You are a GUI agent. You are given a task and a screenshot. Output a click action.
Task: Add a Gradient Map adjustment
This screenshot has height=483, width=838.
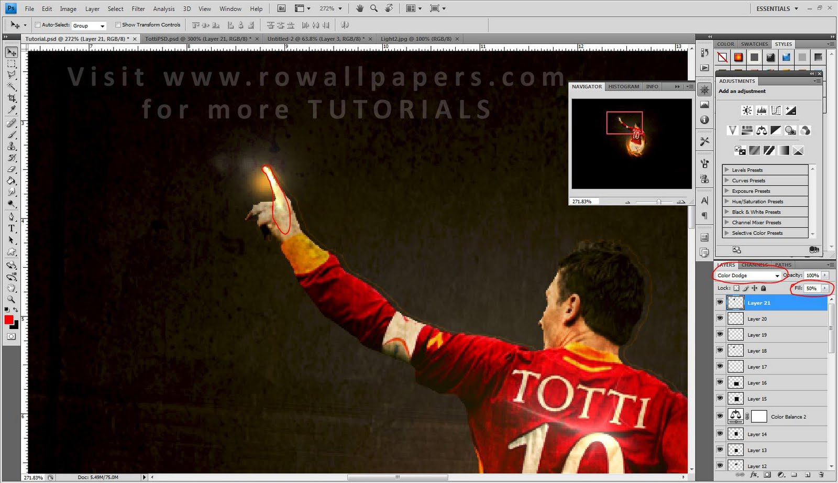784,150
